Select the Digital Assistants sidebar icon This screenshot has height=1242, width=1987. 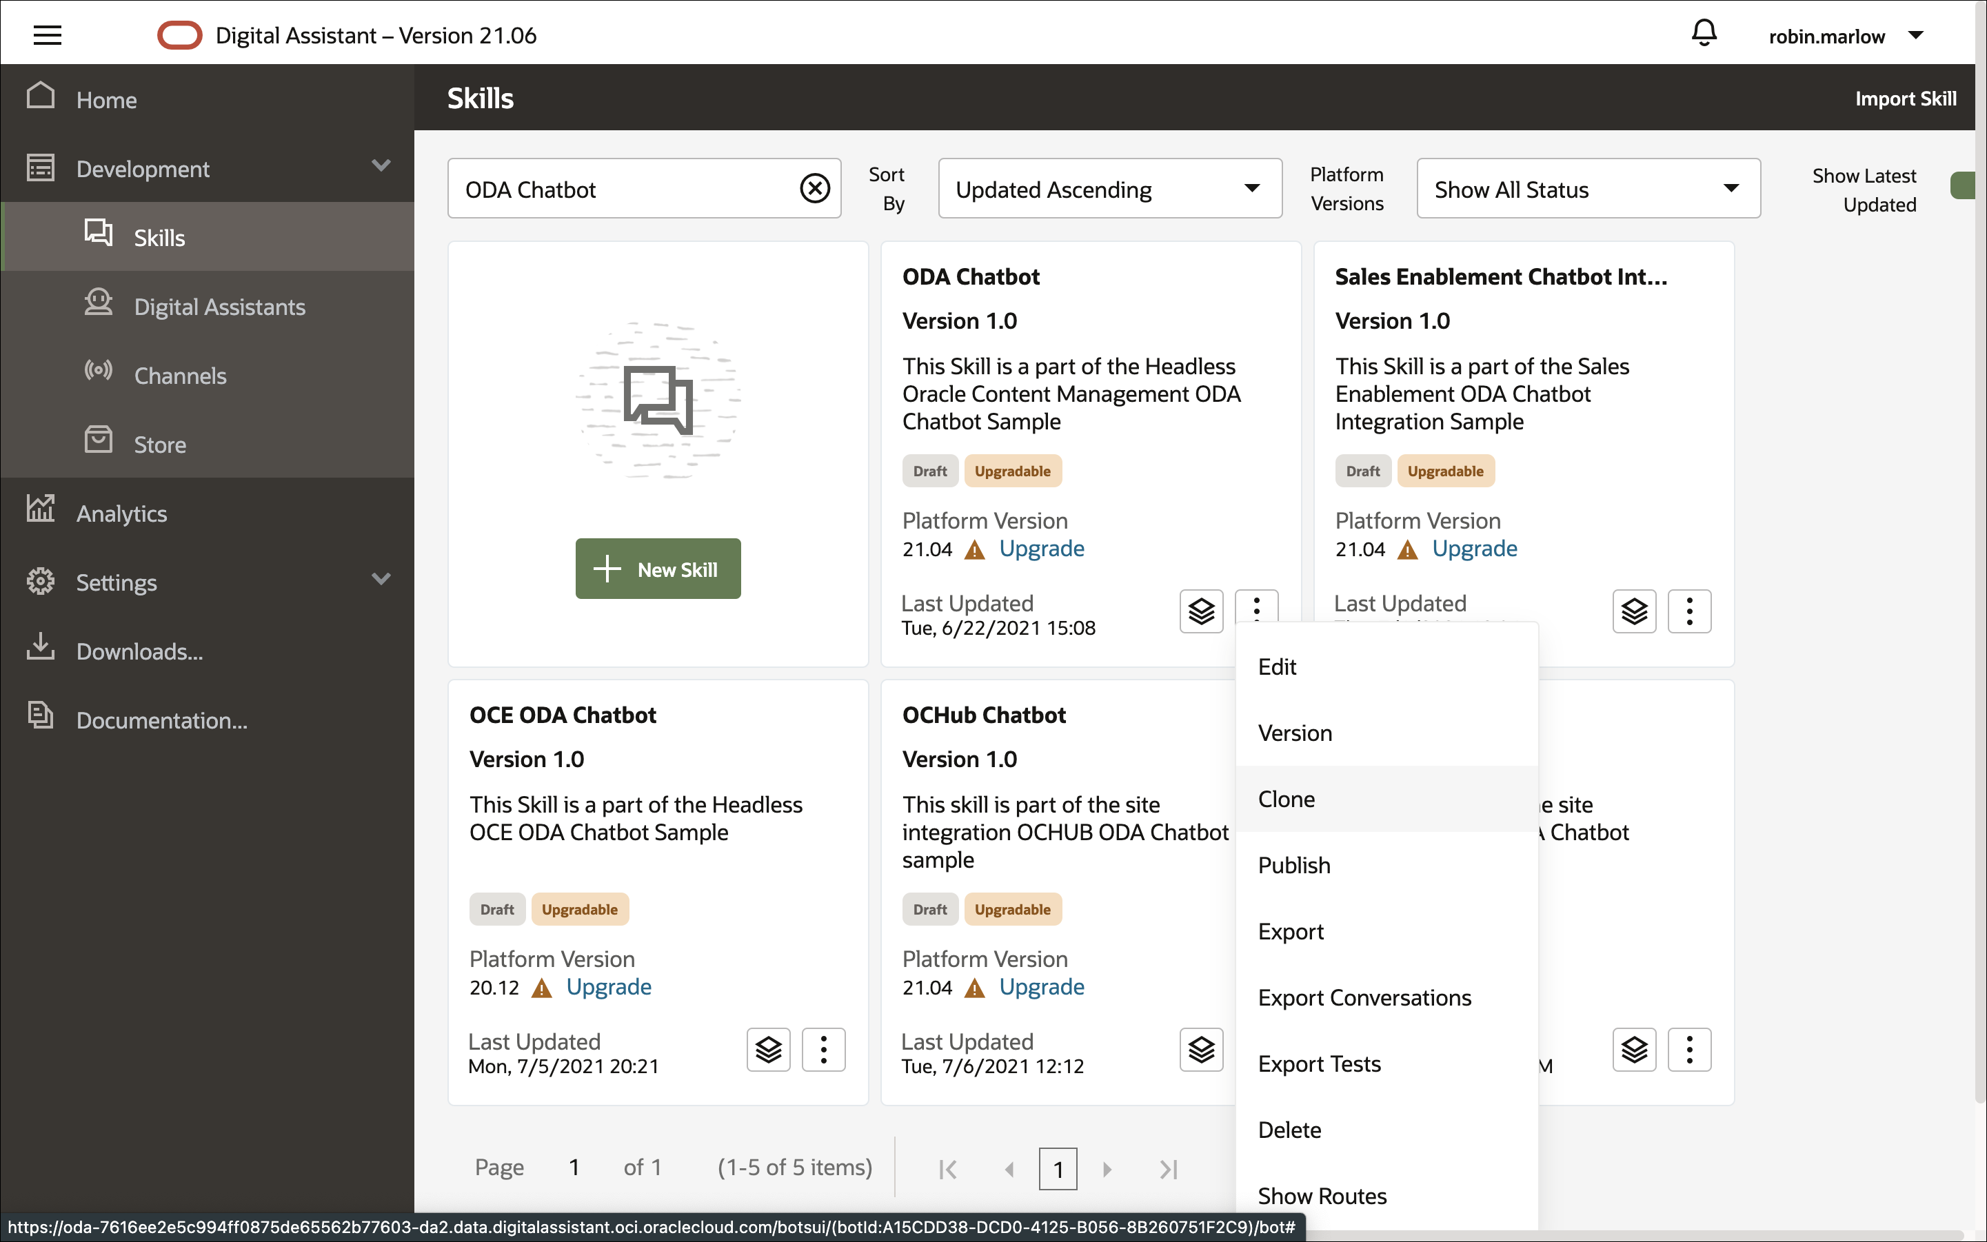point(99,305)
